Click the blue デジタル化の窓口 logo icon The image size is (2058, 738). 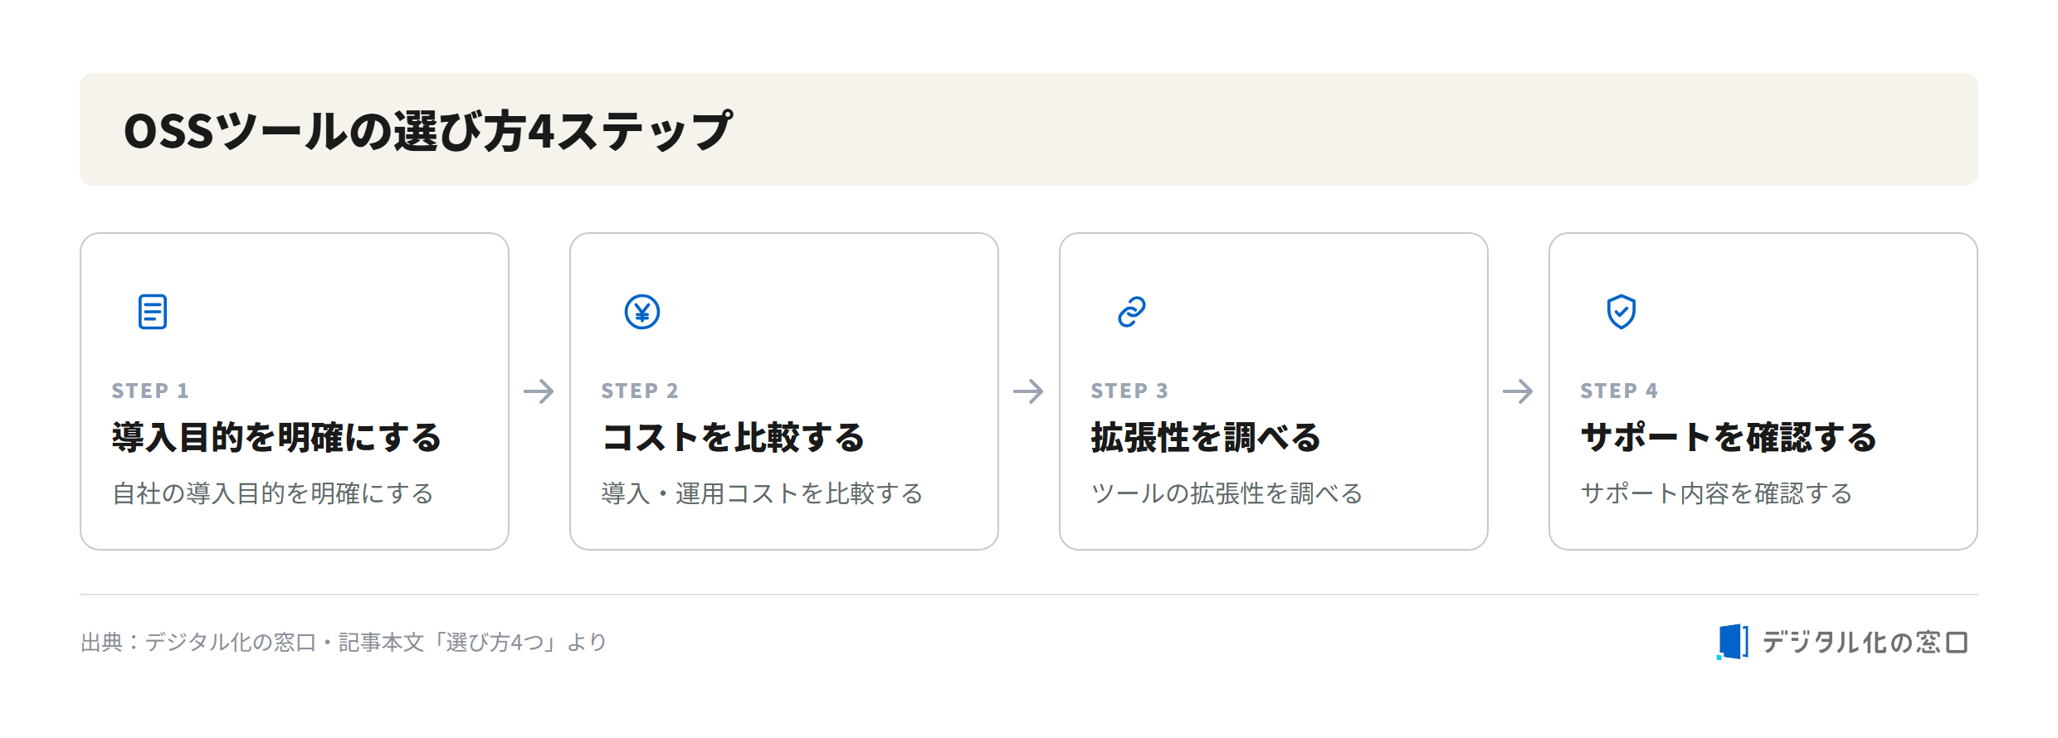point(1733,642)
